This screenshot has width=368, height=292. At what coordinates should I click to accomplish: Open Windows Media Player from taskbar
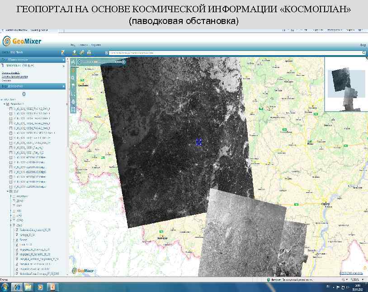pyautogui.click(x=40, y=287)
